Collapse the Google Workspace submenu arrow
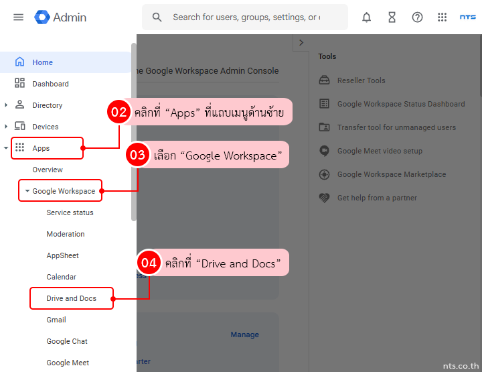 tap(27, 191)
